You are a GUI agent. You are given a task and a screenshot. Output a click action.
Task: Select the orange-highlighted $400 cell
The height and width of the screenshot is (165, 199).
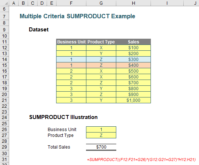coord(133,65)
